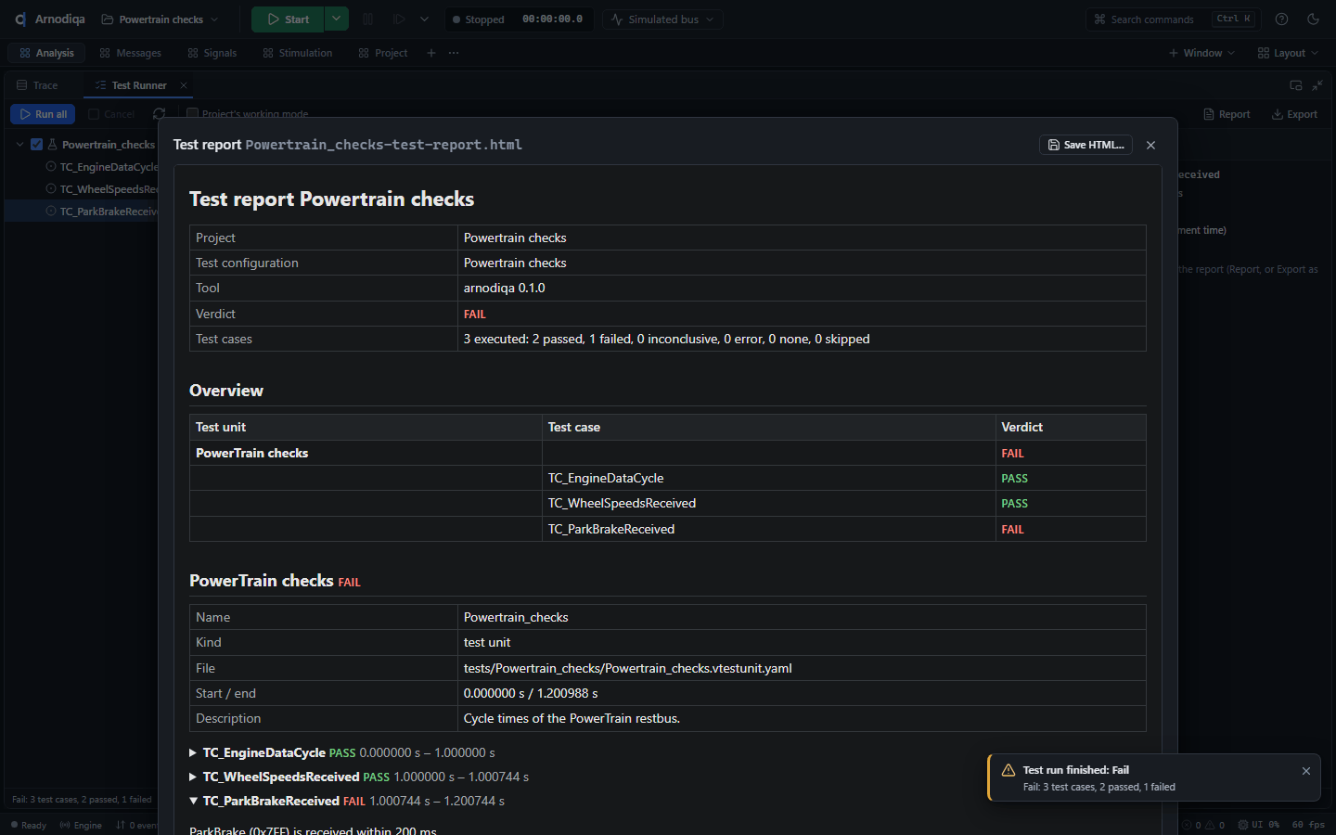Click the collapse panel arrows icon

1317,85
